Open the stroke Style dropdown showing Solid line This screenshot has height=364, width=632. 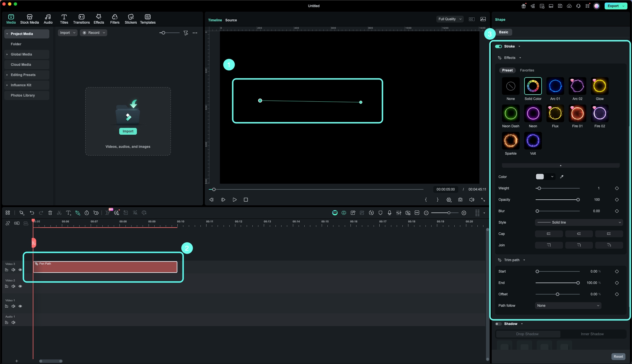[579, 222]
